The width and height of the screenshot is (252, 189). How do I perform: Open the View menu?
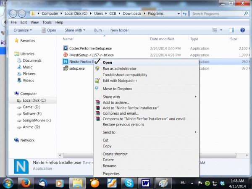[x=34, y=22]
